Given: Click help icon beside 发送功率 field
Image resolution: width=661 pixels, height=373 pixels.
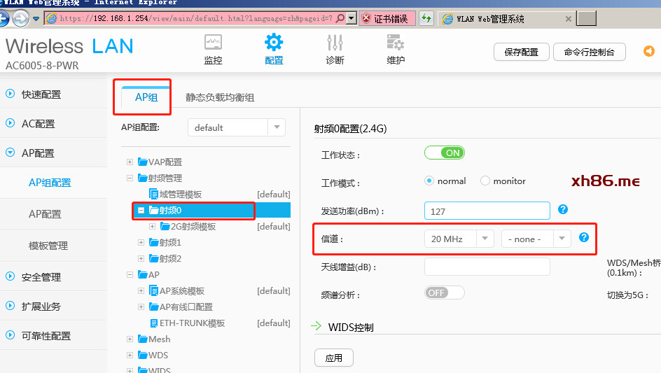Looking at the screenshot, I should 562,209.
